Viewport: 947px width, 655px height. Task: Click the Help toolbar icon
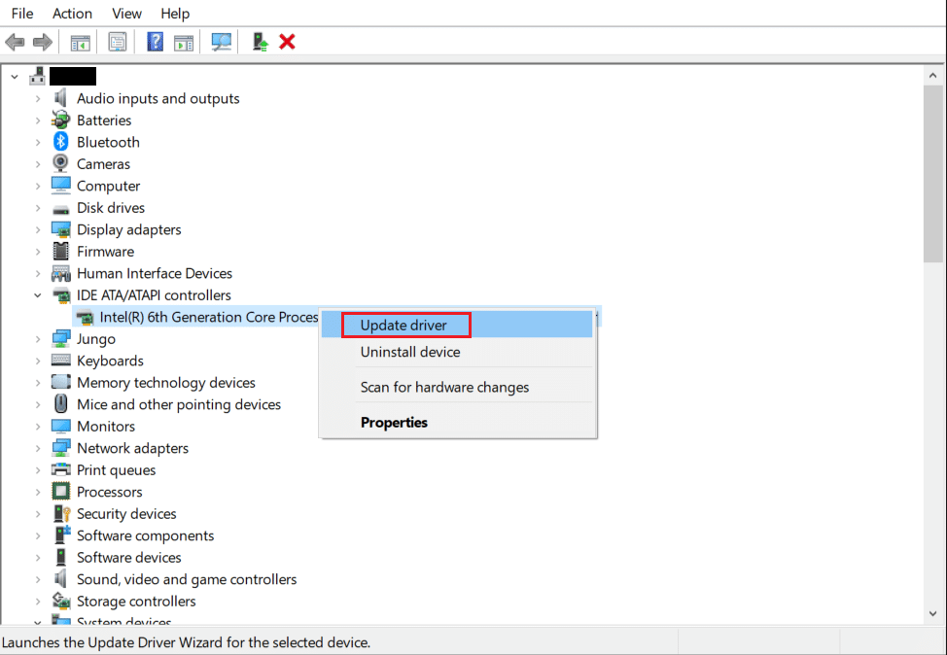pos(155,42)
